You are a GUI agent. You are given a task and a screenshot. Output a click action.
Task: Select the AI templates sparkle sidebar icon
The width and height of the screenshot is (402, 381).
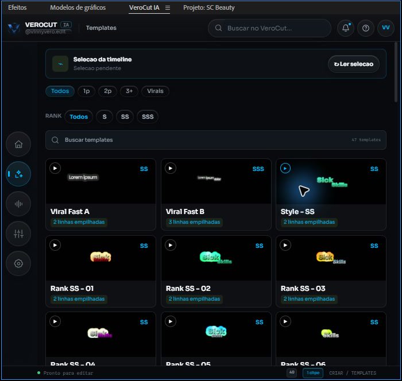(x=18, y=174)
